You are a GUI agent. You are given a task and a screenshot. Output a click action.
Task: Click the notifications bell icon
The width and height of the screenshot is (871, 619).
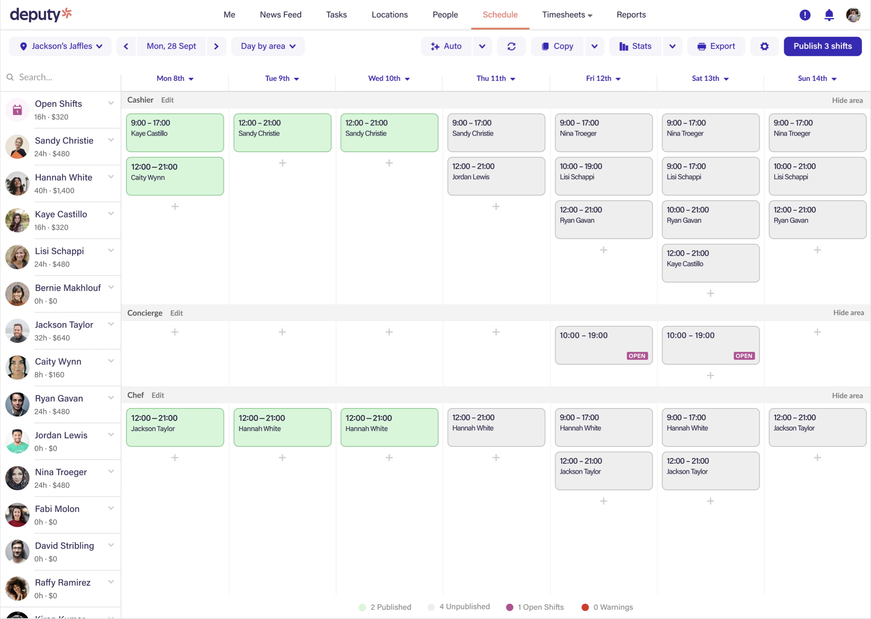pos(829,15)
